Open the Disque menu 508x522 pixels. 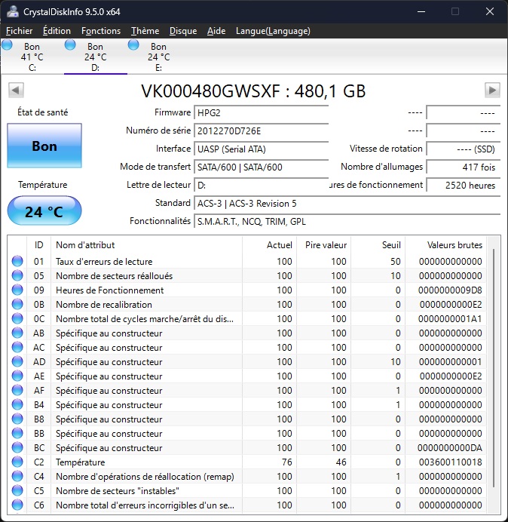(183, 31)
